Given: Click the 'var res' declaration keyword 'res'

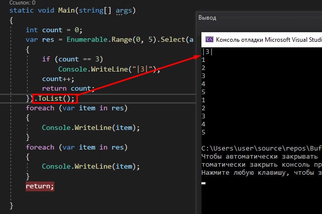Looking at the screenshot, I should (48, 39).
